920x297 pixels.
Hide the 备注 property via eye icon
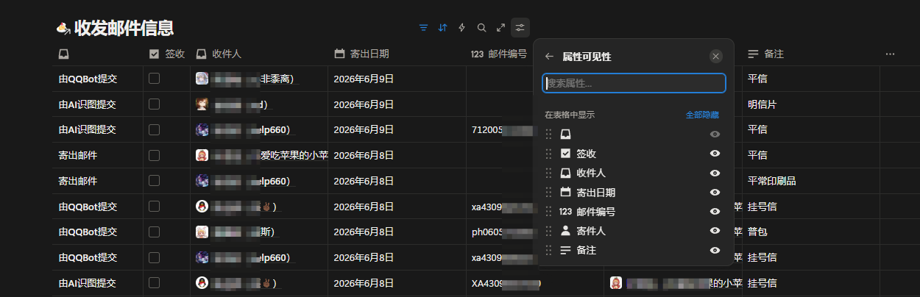coord(715,250)
